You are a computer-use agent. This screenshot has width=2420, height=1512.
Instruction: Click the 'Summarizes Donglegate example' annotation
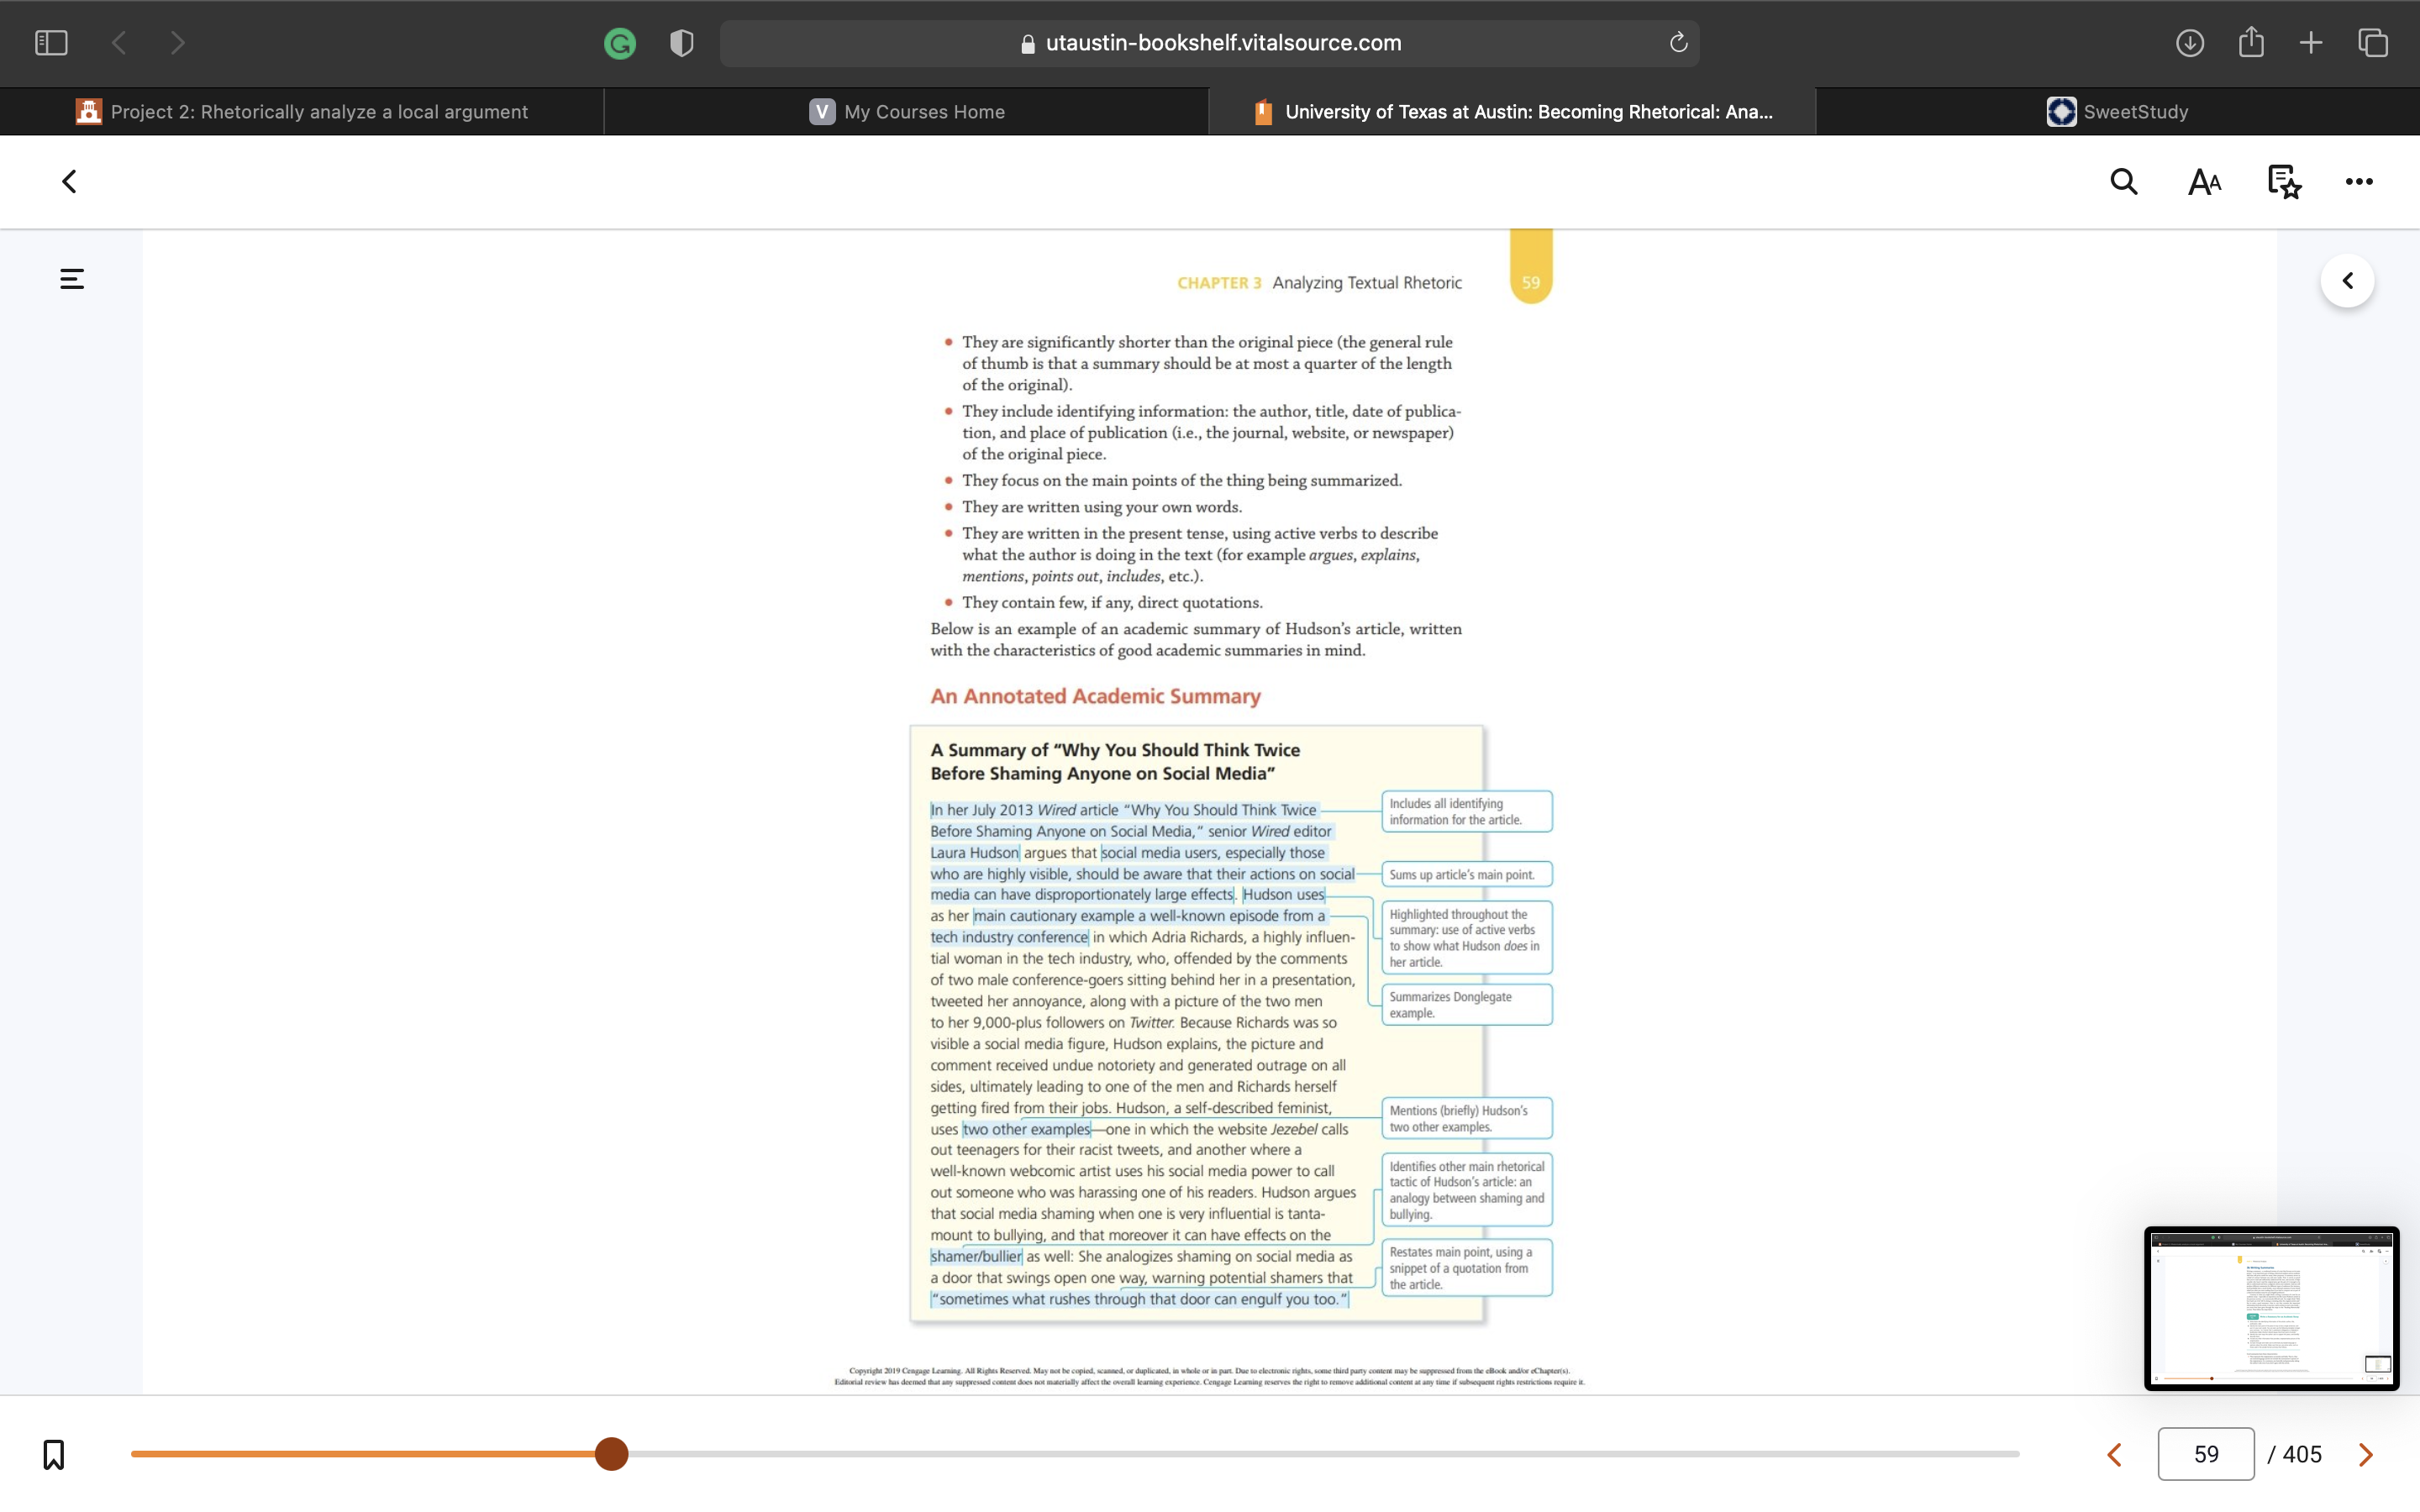tap(1466, 1005)
